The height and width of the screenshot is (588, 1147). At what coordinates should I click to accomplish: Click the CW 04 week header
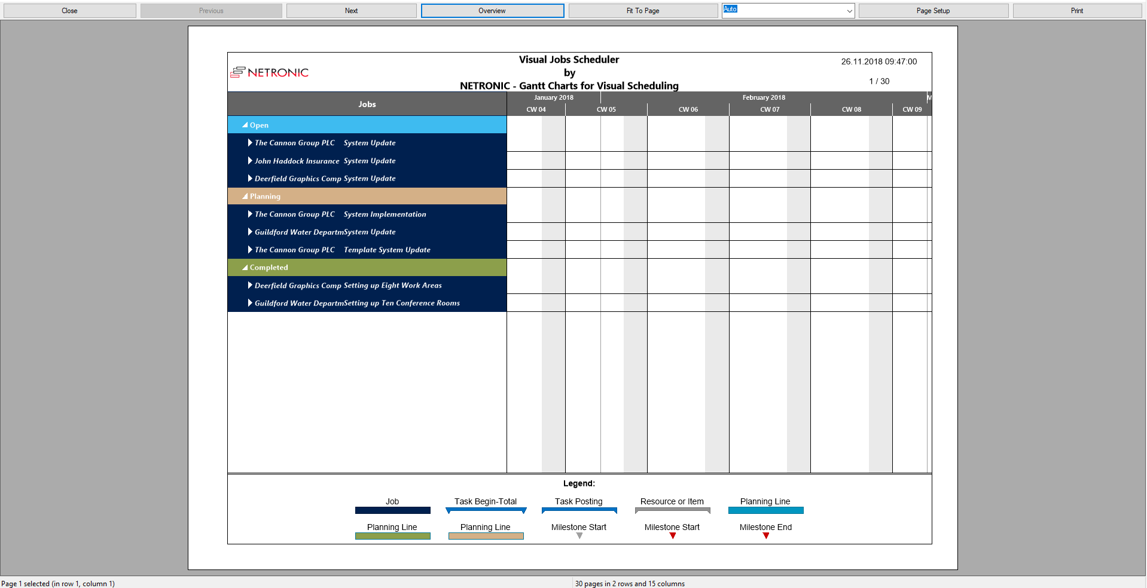(536, 109)
